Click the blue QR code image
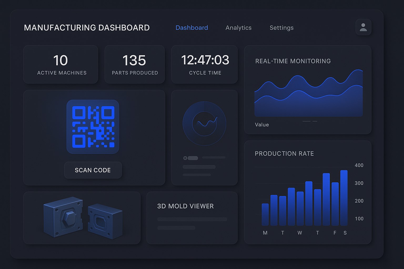 tap(93, 127)
